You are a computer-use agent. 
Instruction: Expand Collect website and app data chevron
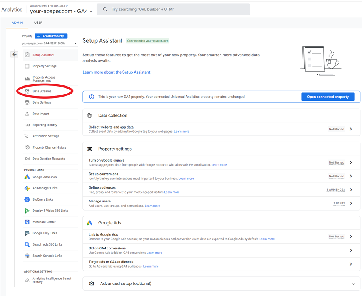click(351, 129)
